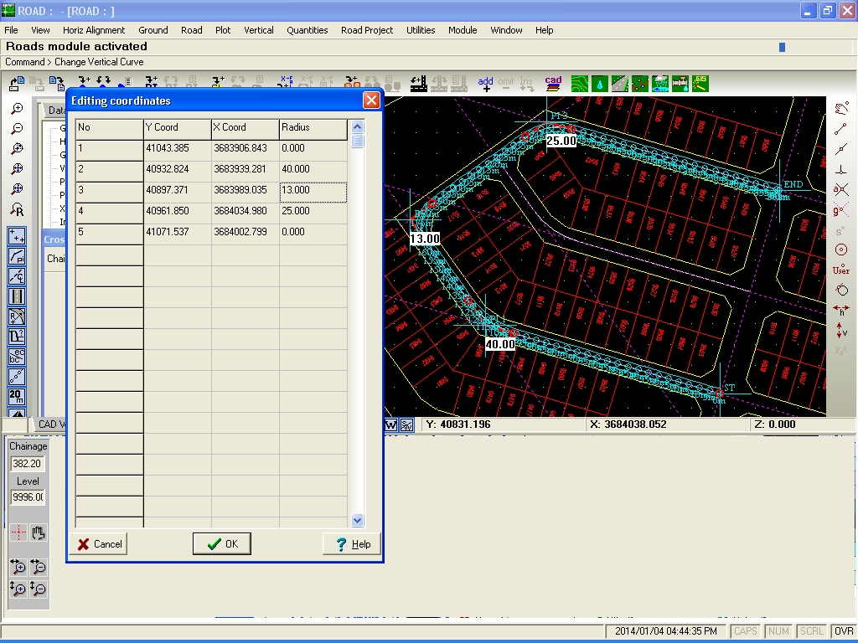Click the zoom-in magnifier on left toolbar
Screen dimensions: 858x643
tap(17, 109)
